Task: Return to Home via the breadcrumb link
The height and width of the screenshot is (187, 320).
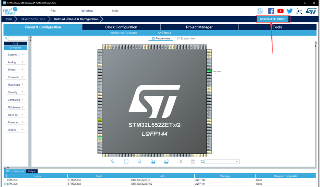Action: pos(8,19)
